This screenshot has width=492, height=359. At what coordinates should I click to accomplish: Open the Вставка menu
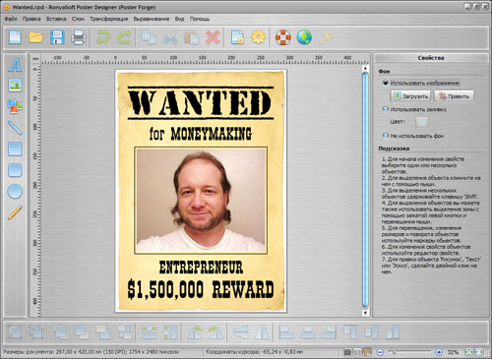pyautogui.click(x=56, y=19)
